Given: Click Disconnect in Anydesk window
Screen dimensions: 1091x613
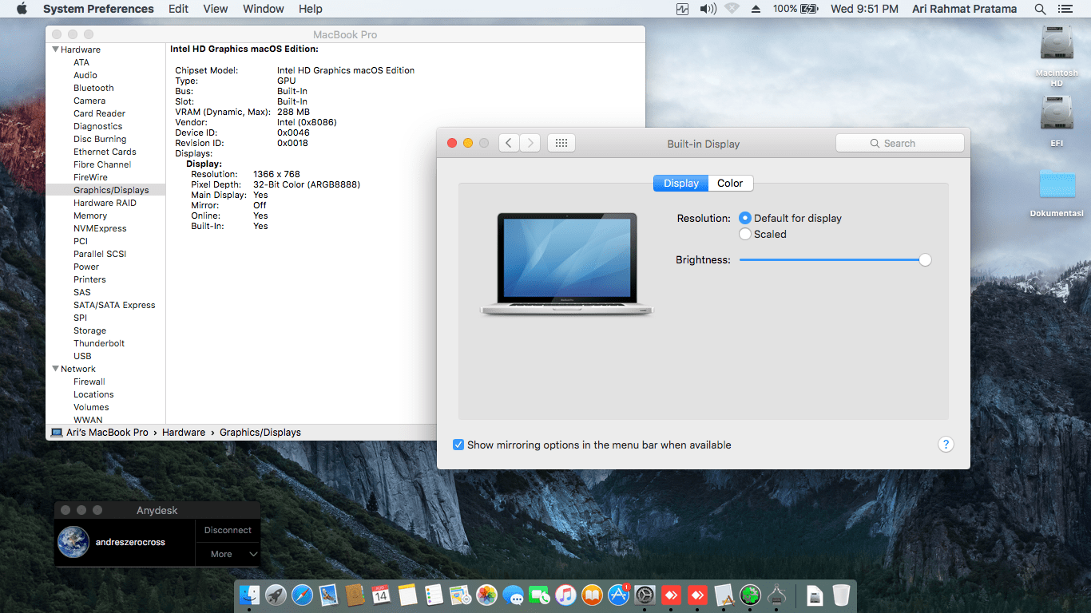Looking at the screenshot, I should [228, 530].
